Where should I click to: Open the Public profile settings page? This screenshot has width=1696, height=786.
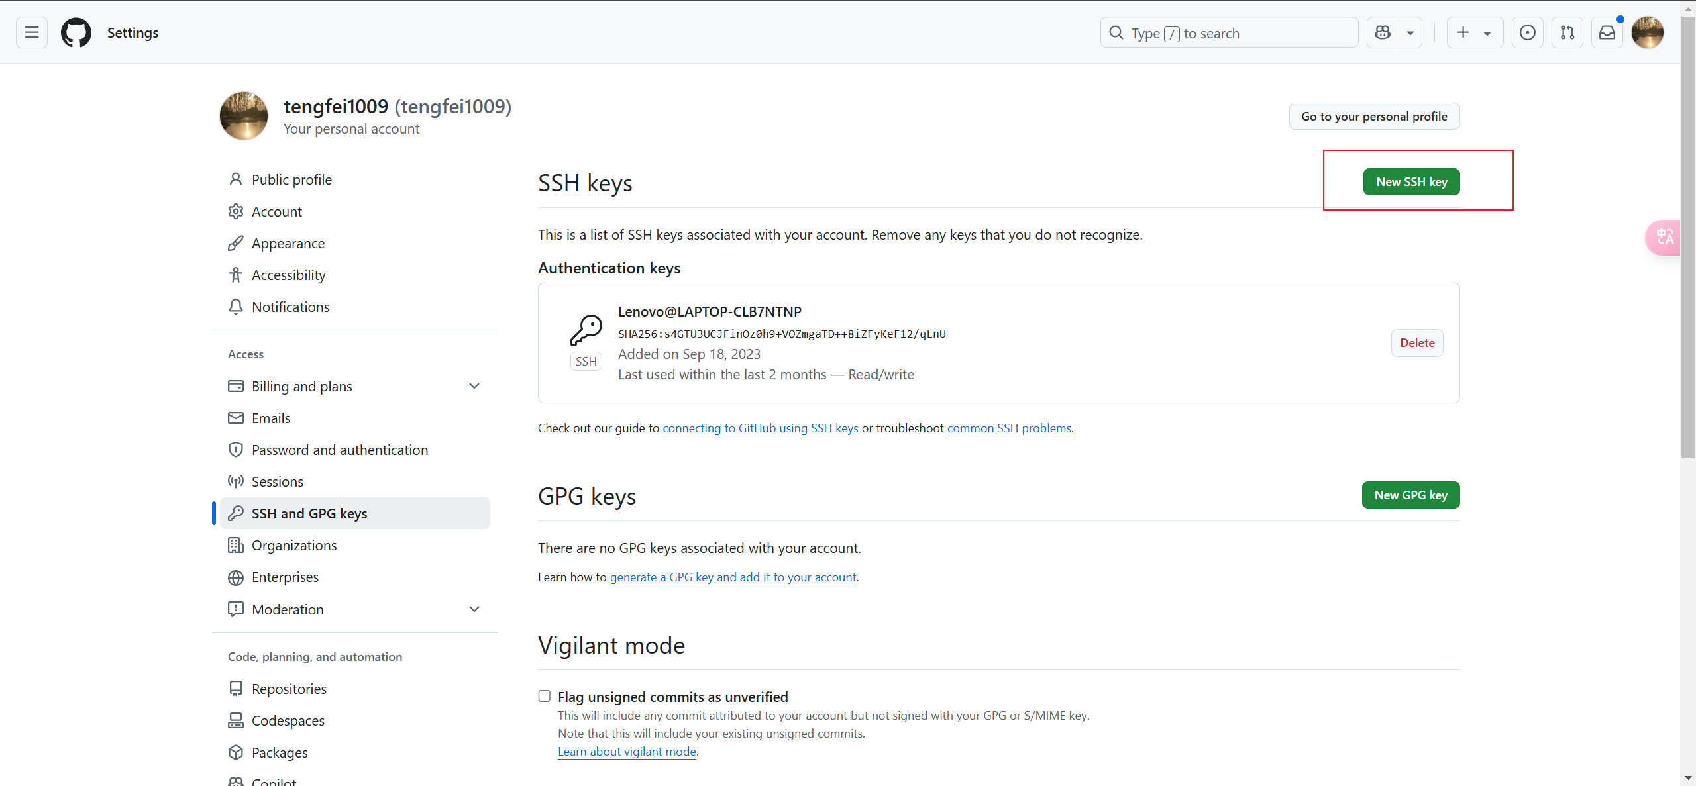[x=291, y=180]
